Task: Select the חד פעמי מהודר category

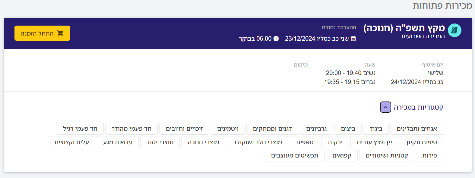Action: pyautogui.click(x=131, y=129)
